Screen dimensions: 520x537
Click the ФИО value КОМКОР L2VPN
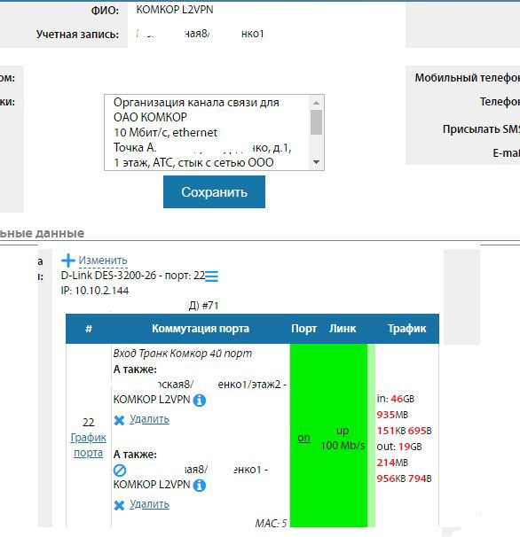[175, 10]
